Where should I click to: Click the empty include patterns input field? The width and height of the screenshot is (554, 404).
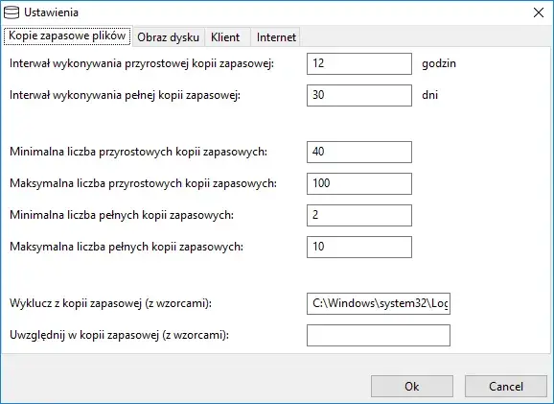click(x=379, y=335)
